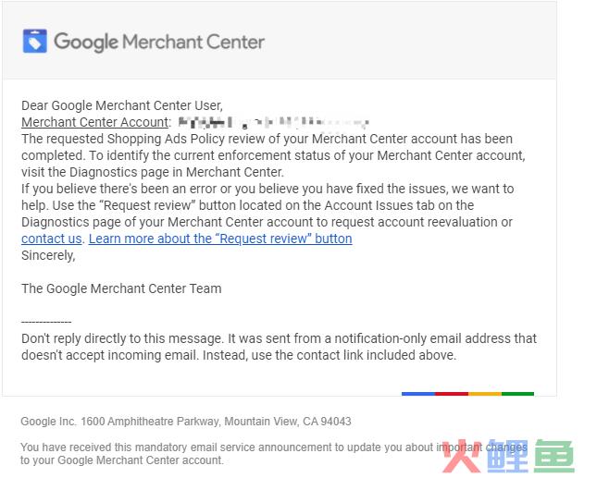
Task: Click the blue Merchant Center tag icon
Action: pos(35,41)
